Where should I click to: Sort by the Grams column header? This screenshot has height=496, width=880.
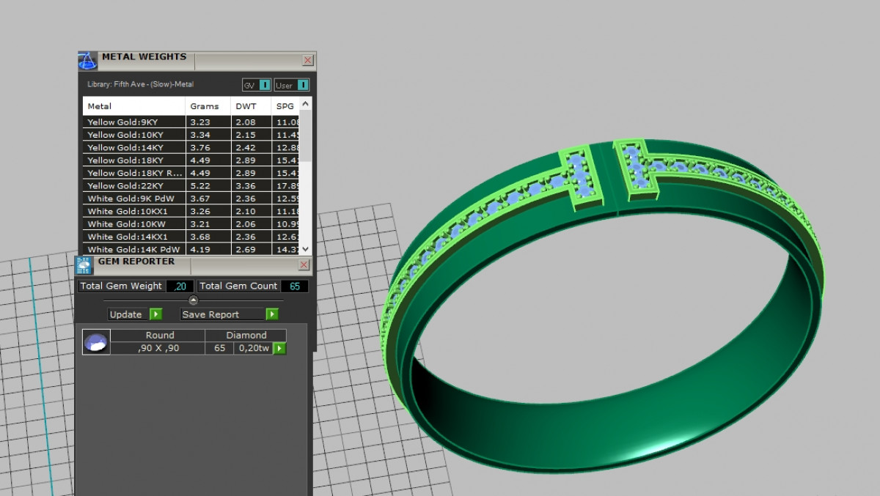pos(205,106)
